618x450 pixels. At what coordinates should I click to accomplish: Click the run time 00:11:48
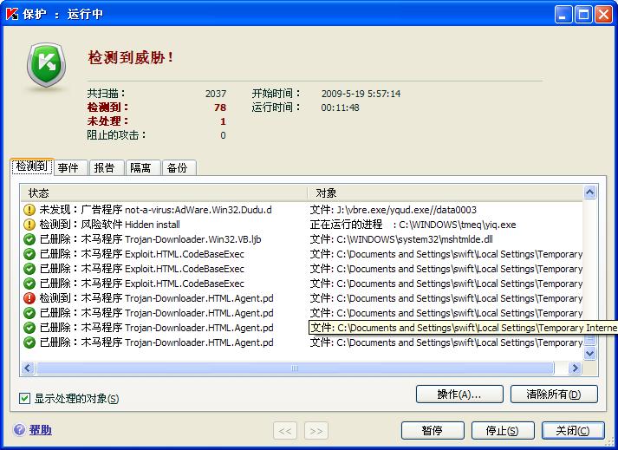click(340, 108)
